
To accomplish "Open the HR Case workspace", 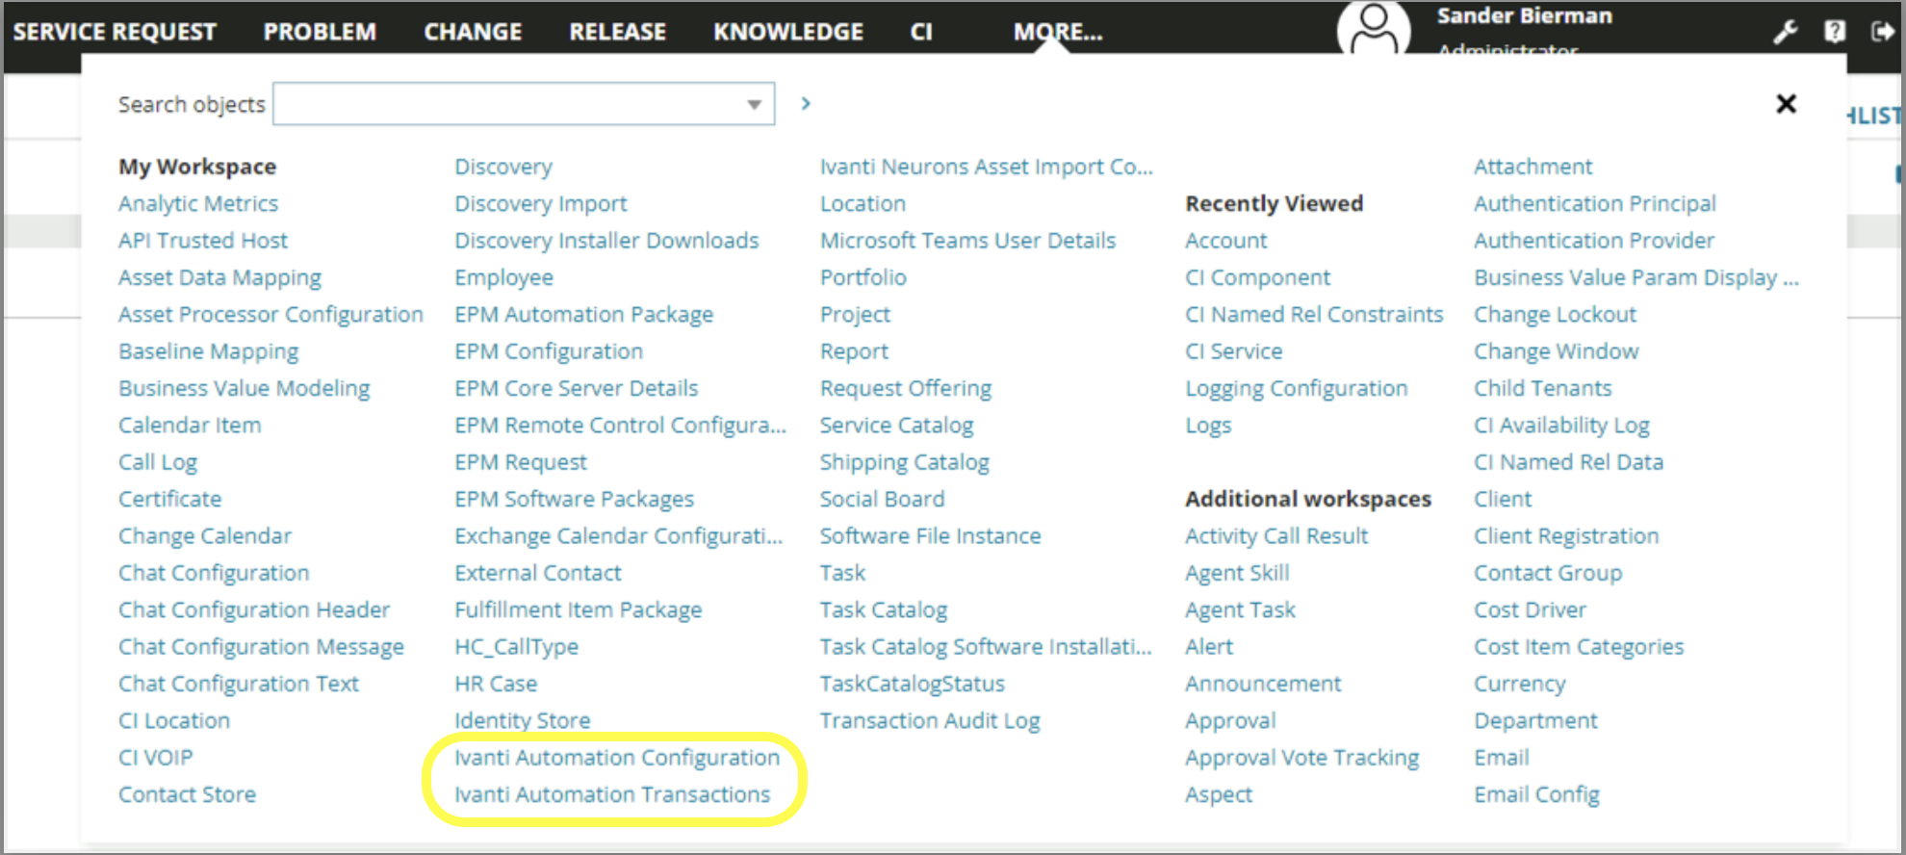I will point(496,684).
